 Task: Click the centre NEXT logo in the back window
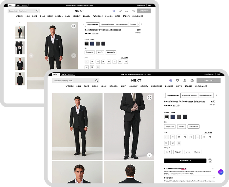coord(79,11)
